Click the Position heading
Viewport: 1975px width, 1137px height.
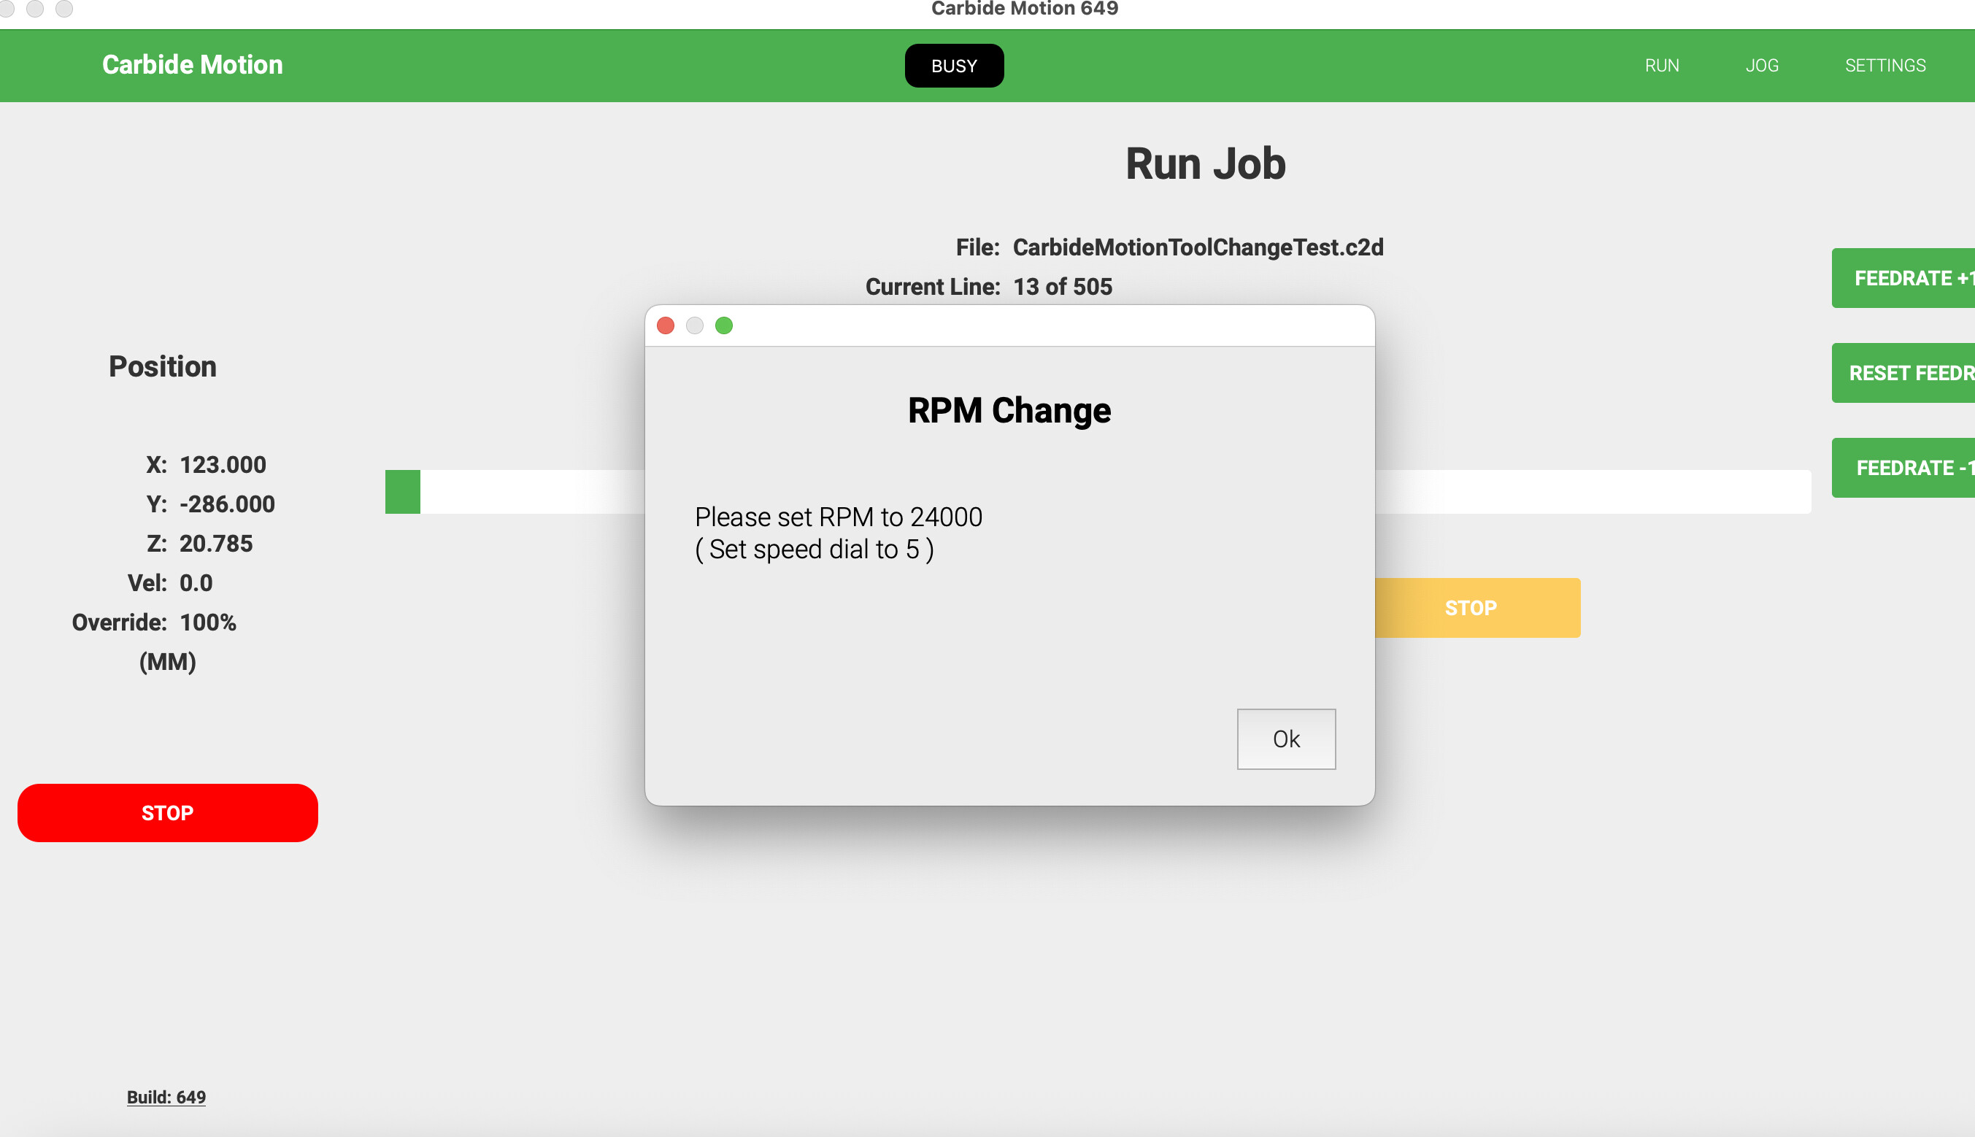pyautogui.click(x=163, y=366)
